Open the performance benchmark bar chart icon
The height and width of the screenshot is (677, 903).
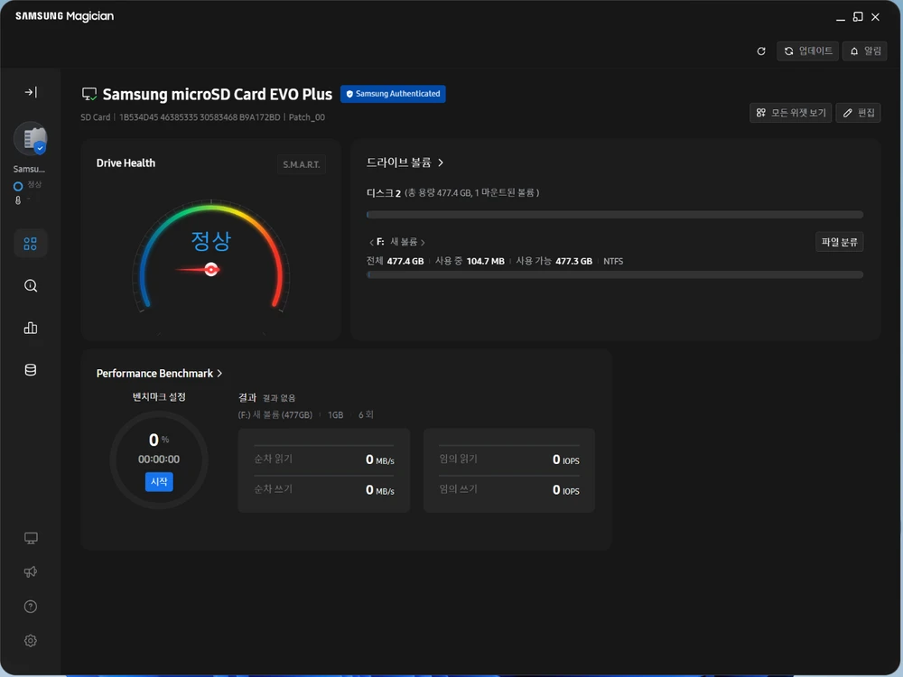[x=31, y=328]
